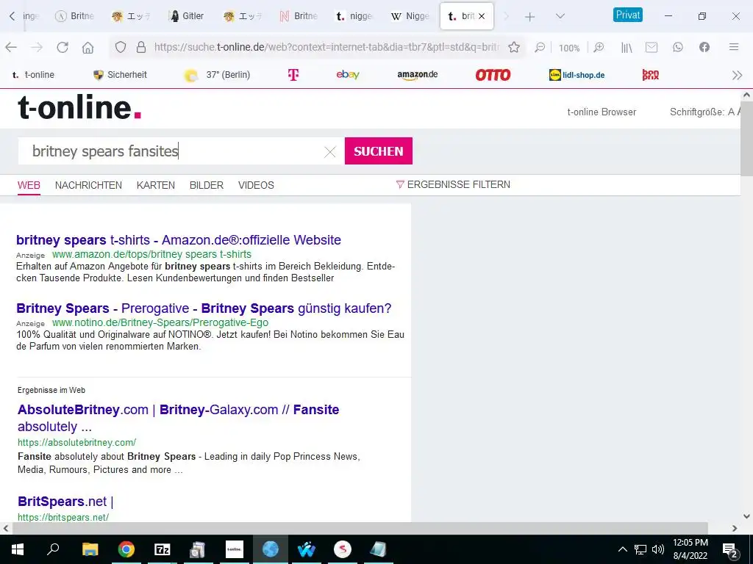Reload the page with the refresh icon
The image size is (753, 564).
click(x=63, y=47)
